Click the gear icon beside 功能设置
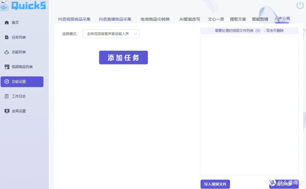The height and width of the screenshot is (189, 306). click(x=7, y=81)
